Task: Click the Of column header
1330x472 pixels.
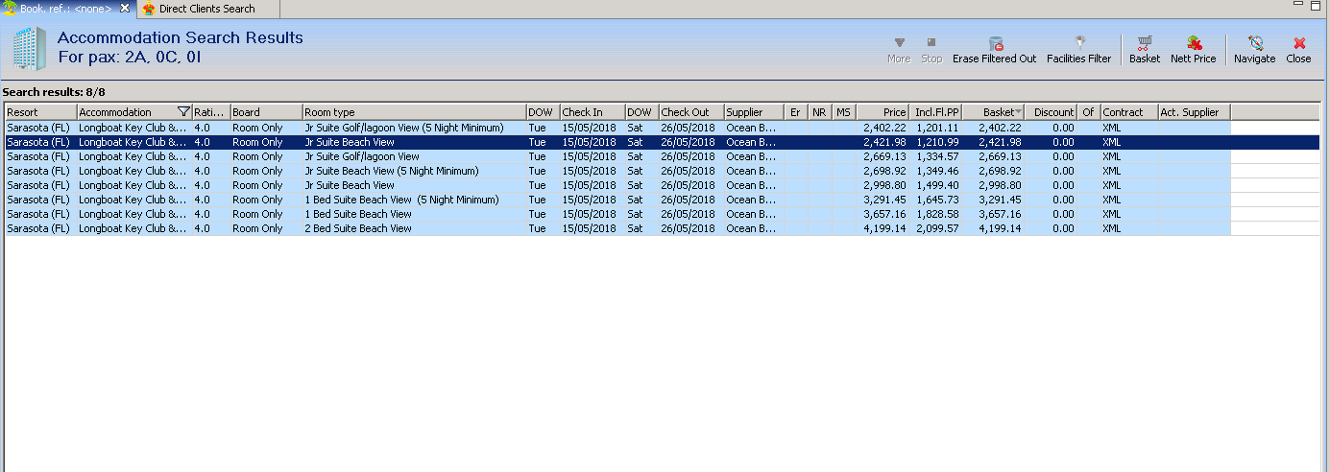Action: click(1089, 112)
